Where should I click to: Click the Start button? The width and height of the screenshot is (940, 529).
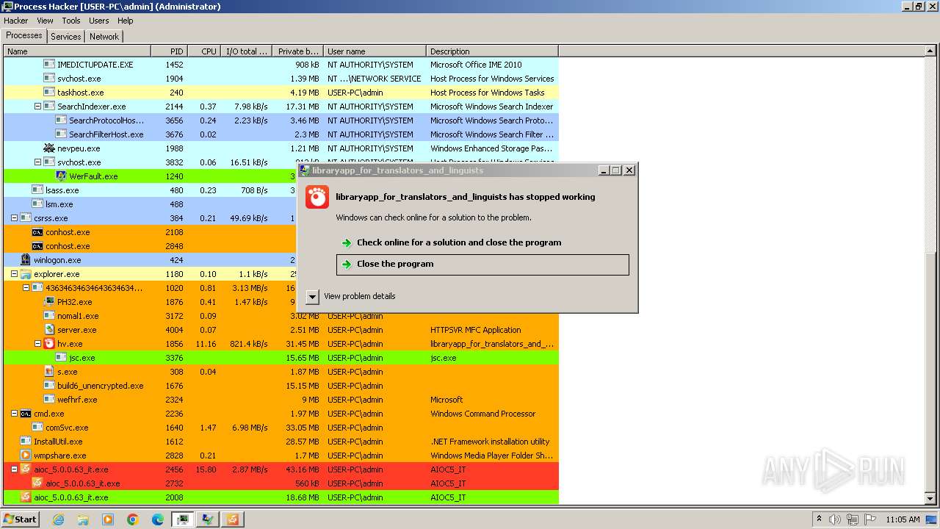pyautogui.click(x=20, y=519)
